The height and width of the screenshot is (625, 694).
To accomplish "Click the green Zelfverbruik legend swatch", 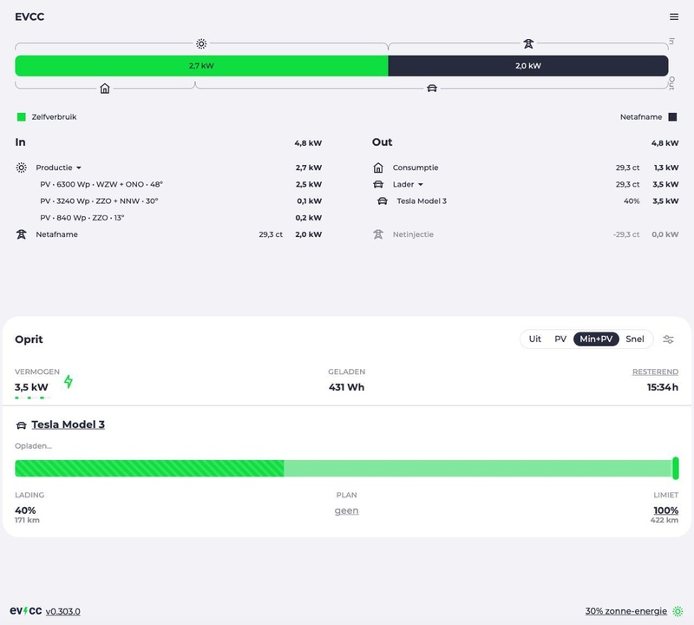I will click(x=21, y=117).
